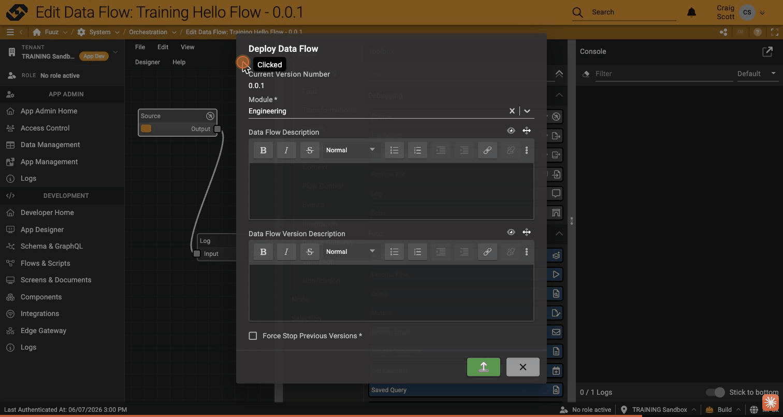The width and height of the screenshot is (783, 417).
Task: Add numbered list in Version Description editor
Action: (x=417, y=252)
